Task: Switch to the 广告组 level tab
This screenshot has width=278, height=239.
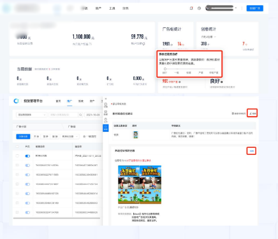Action: tap(72, 127)
